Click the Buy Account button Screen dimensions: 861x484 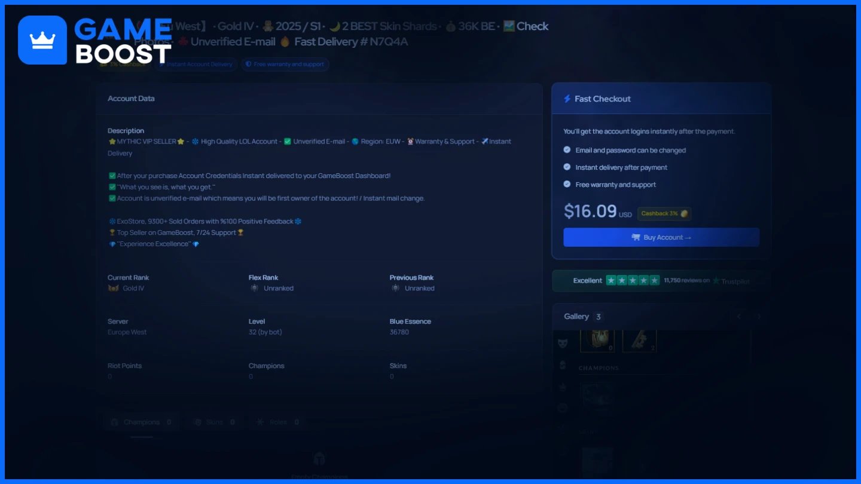(x=661, y=237)
